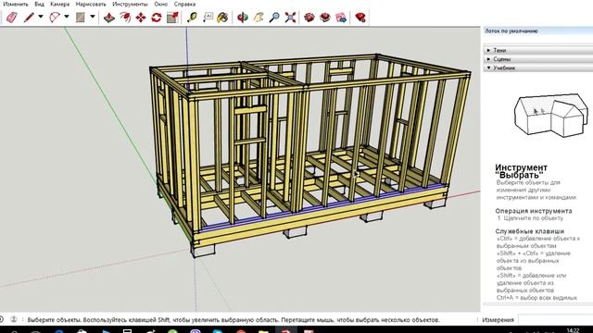Select the Line pencil tool
Viewport: 593px width, 333px height.
click(x=29, y=18)
